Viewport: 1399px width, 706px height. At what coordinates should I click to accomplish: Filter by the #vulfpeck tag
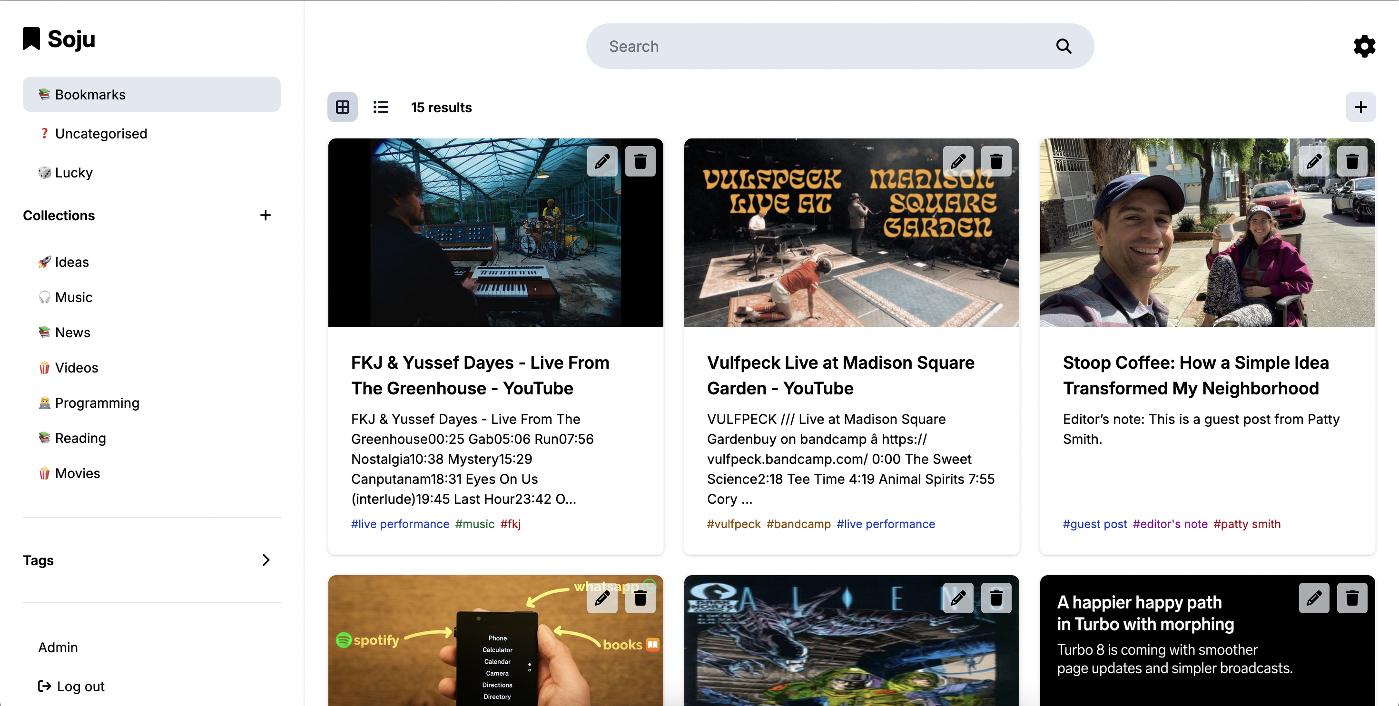734,524
